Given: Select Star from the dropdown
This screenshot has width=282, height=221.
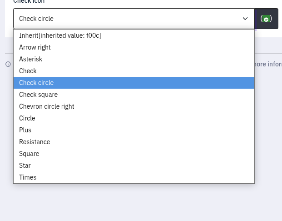Looking at the screenshot, I should pos(25,166).
